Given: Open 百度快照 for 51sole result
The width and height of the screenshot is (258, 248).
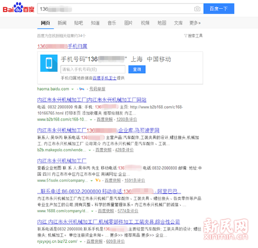Looking at the screenshot, I should click(x=113, y=180).
